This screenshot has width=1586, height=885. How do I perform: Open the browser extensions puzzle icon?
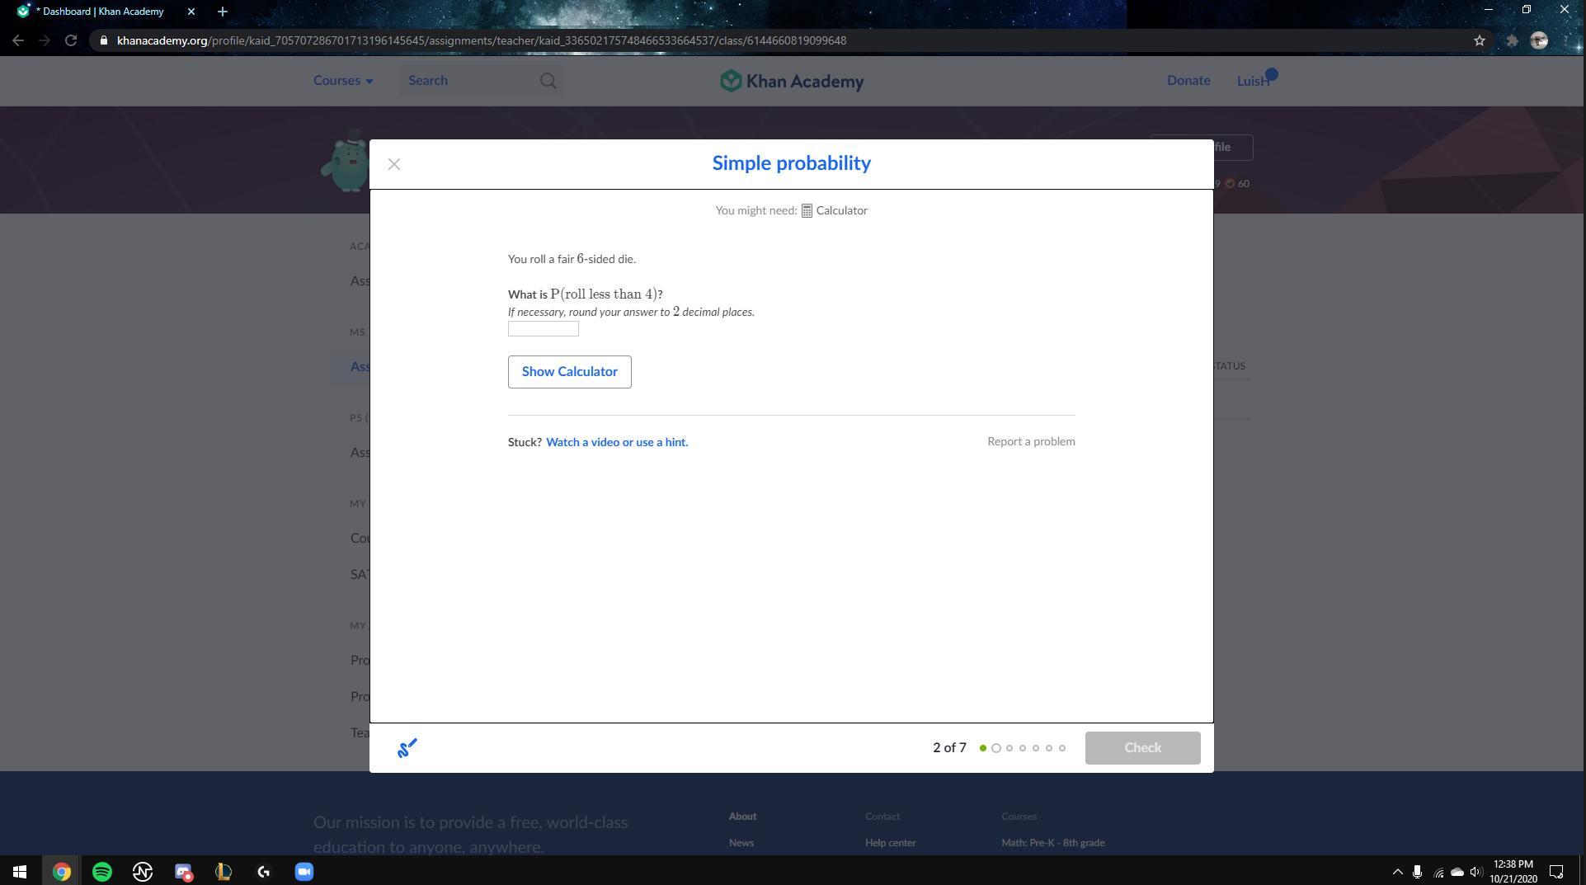pos(1512,40)
